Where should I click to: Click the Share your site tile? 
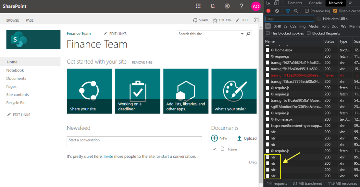(90, 91)
